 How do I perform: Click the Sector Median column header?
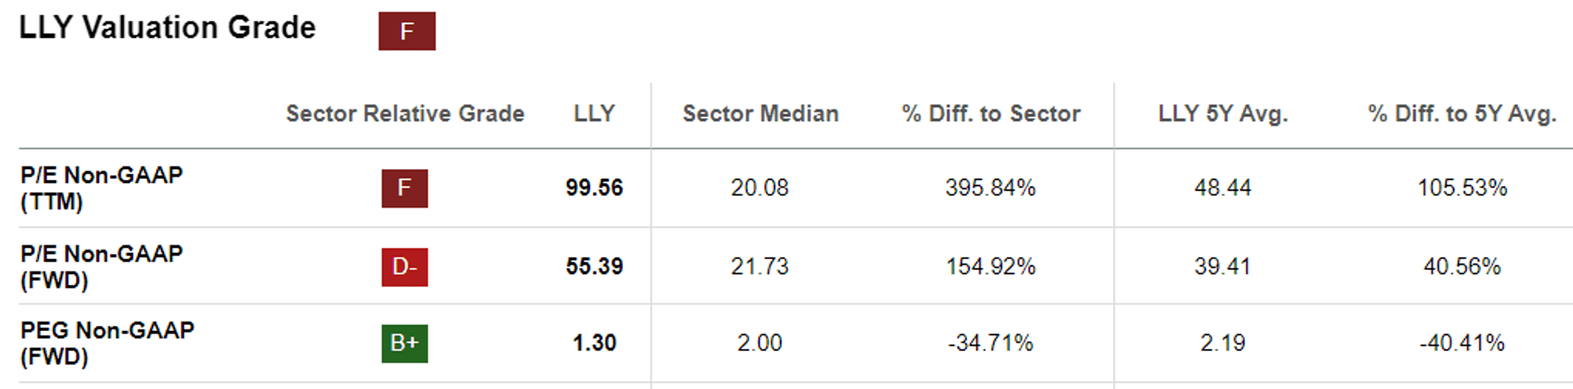pyautogui.click(x=761, y=114)
